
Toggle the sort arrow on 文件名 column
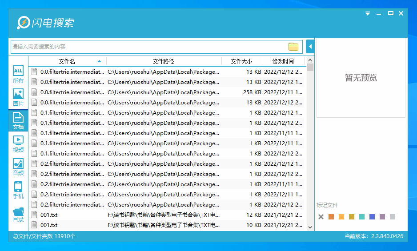tap(99, 61)
